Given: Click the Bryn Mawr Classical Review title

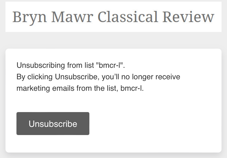Looking at the screenshot, I should 113,17.
